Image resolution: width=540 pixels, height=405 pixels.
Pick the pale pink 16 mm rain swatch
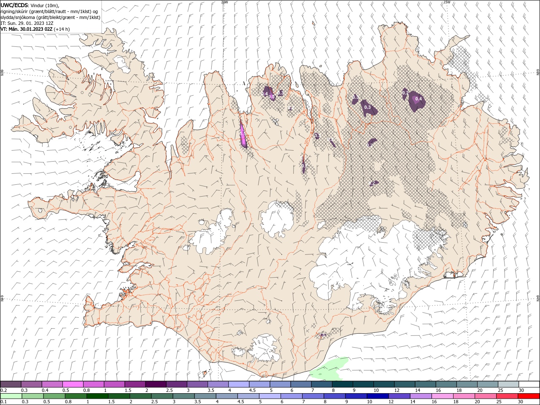pos(443,396)
